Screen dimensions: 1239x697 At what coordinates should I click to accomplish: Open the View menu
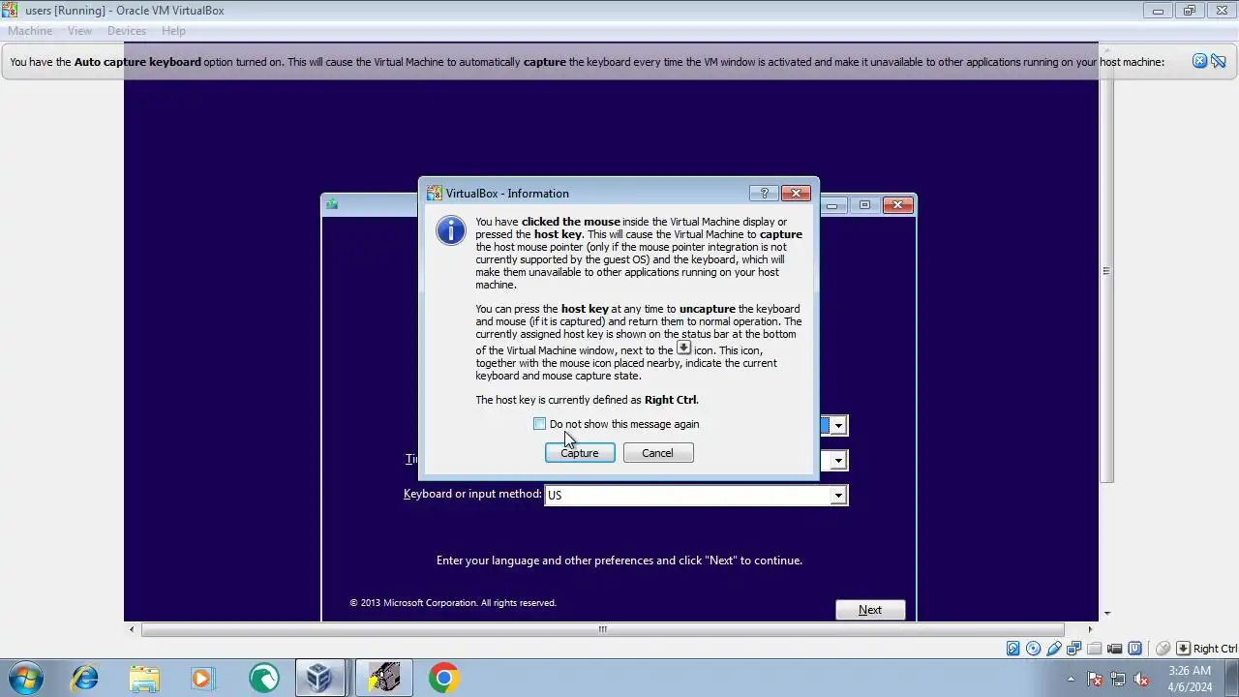79,31
